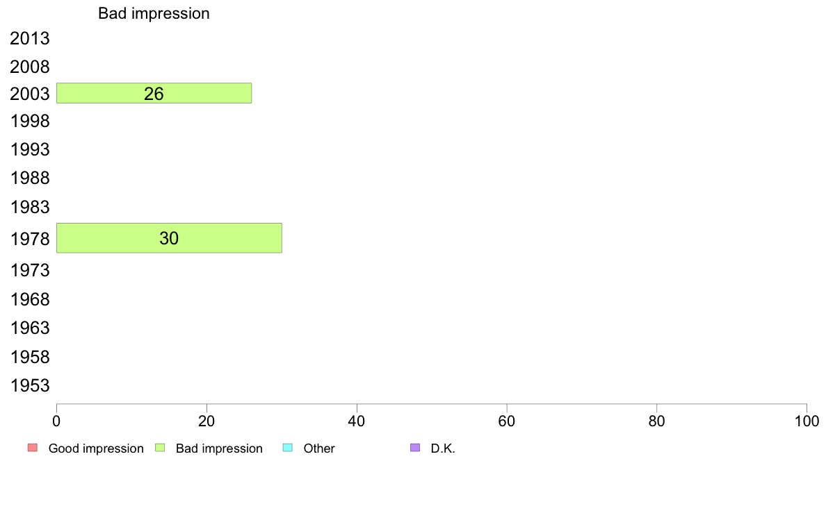826x511 pixels.
Task: Click the 1998 year label
Action: click(30, 122)
